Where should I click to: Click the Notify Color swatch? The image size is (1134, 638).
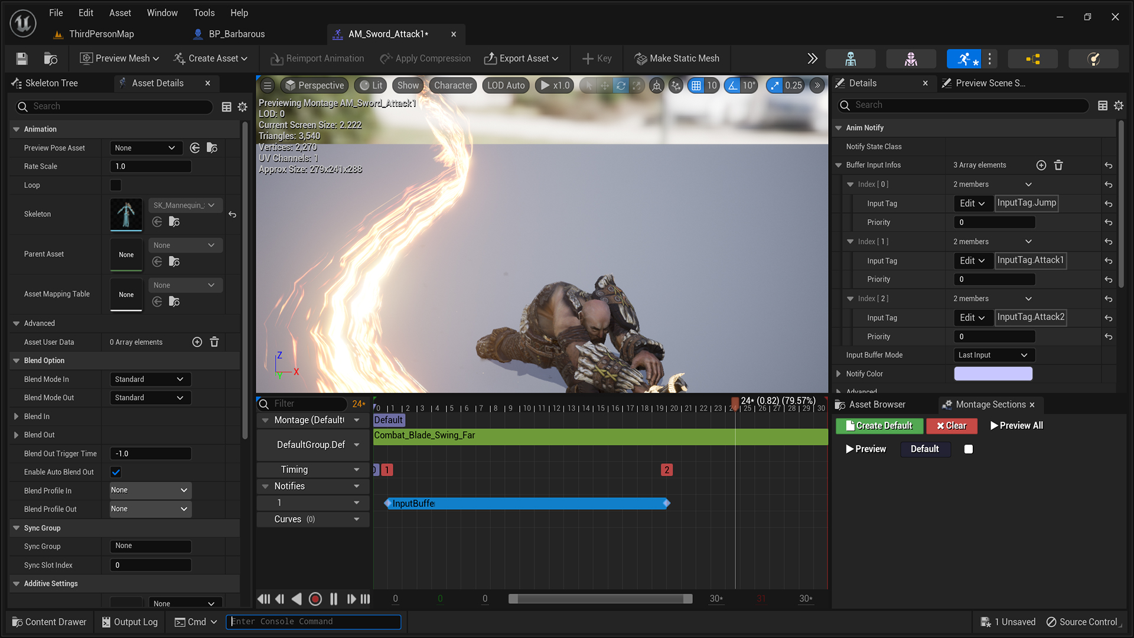(x=993, y=374)
